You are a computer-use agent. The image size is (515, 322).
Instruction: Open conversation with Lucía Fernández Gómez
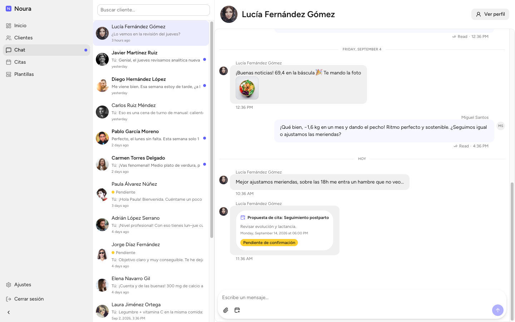(x=151, y=33)
